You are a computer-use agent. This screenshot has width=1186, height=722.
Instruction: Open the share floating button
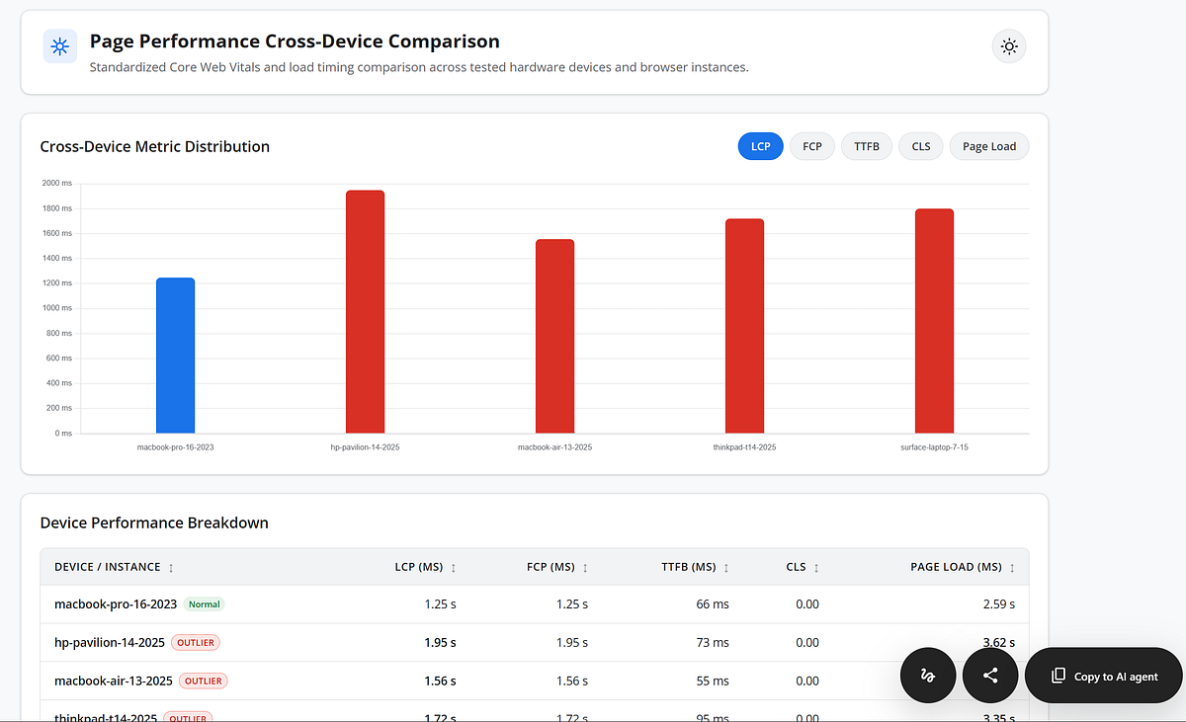[990, 676]
